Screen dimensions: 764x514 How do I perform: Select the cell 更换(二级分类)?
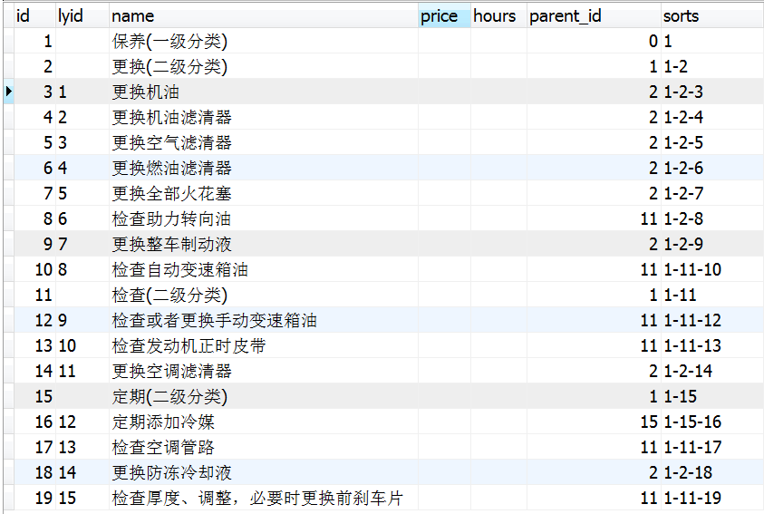point(263,66)
